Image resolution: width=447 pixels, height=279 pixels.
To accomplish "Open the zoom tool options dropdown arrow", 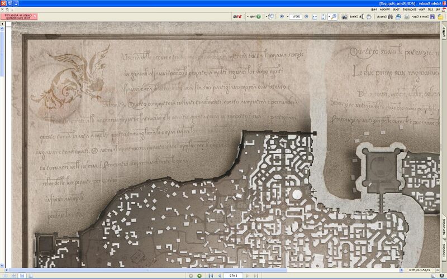I will 329,17.
